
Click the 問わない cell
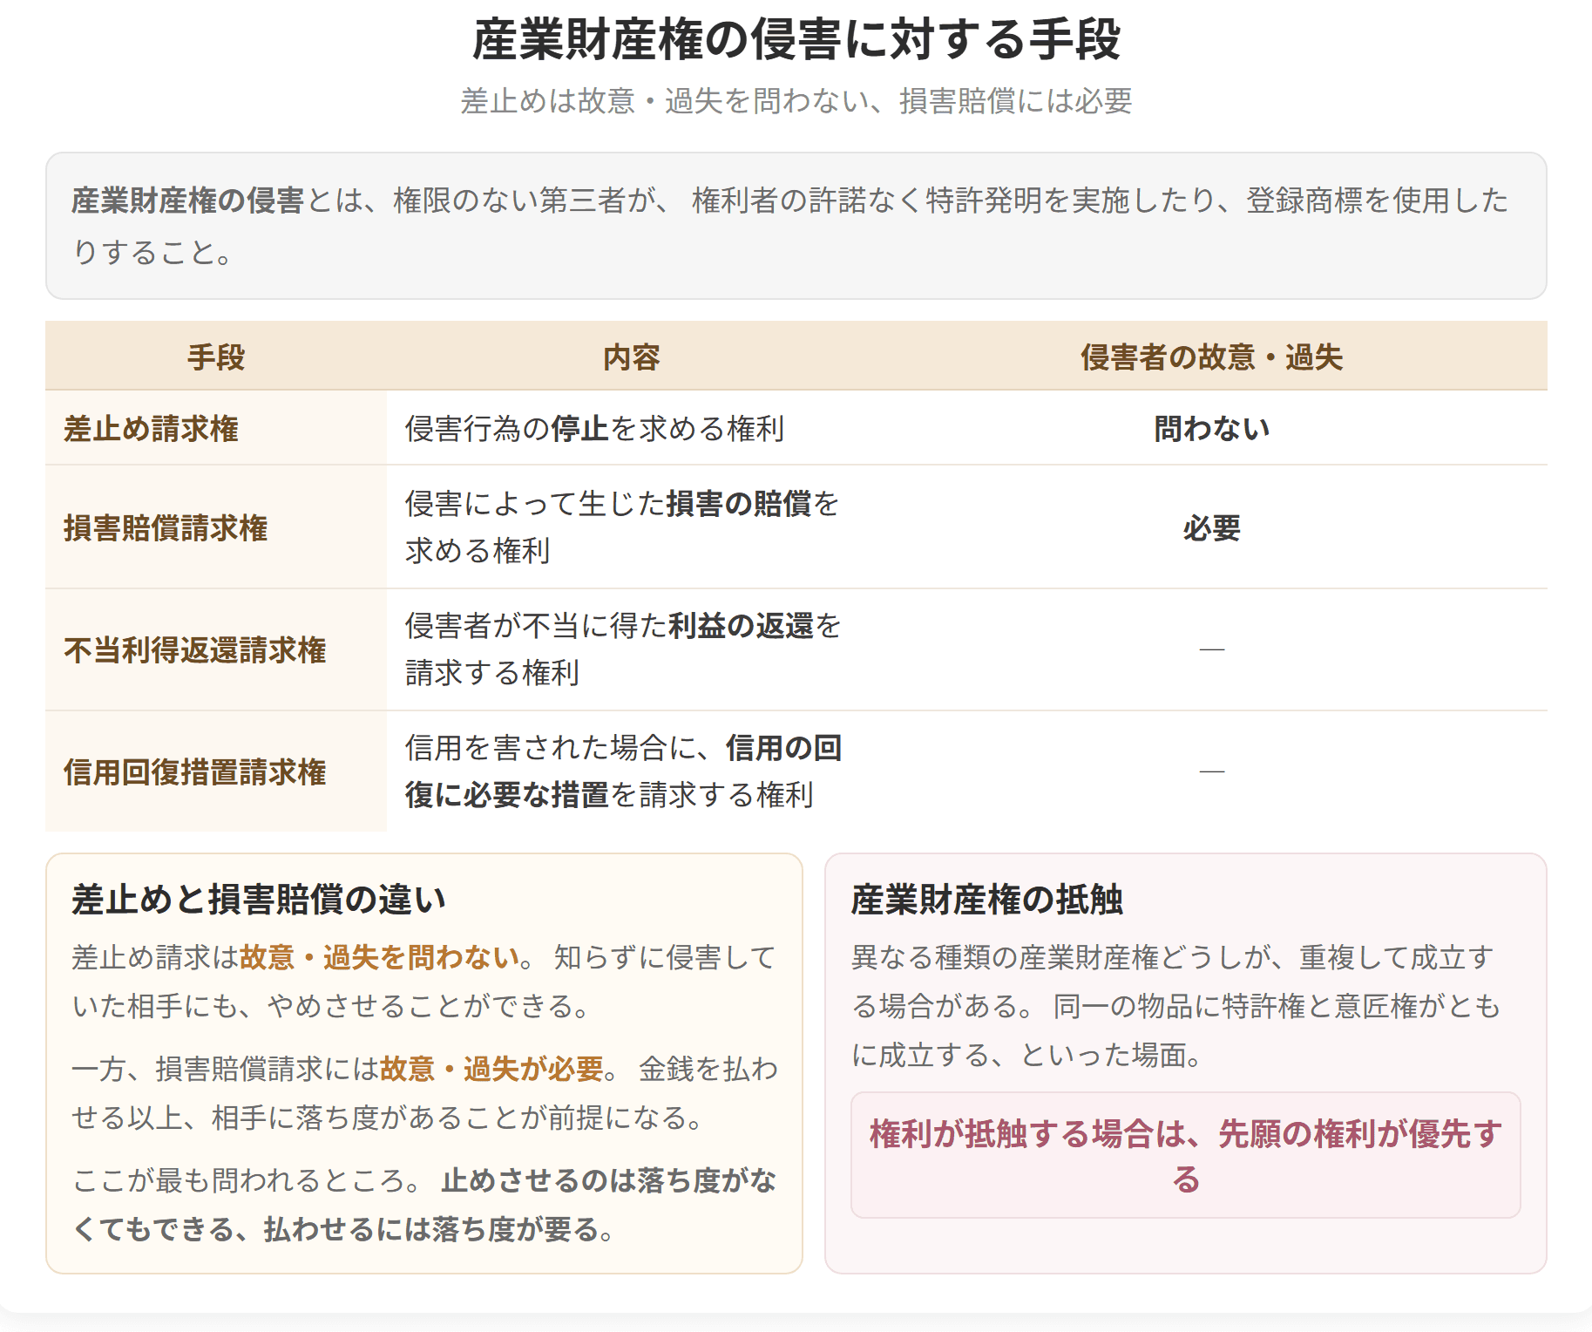pyautogui.click(x=1211, y=428)
